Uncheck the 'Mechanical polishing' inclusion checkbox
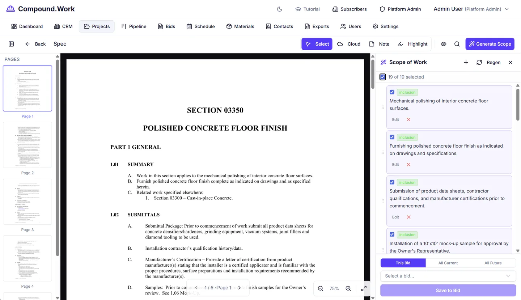Viewport: 521px width, 300px height. (392, 92)
